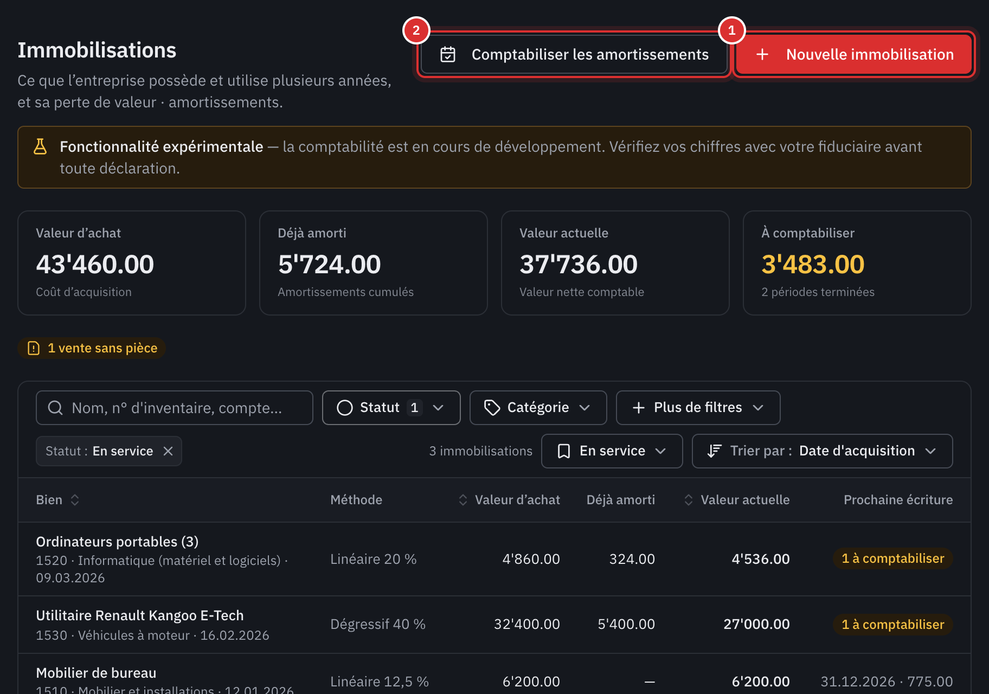Expand the Plus de filtres menu
989x694 pixels.
(698, 408)
